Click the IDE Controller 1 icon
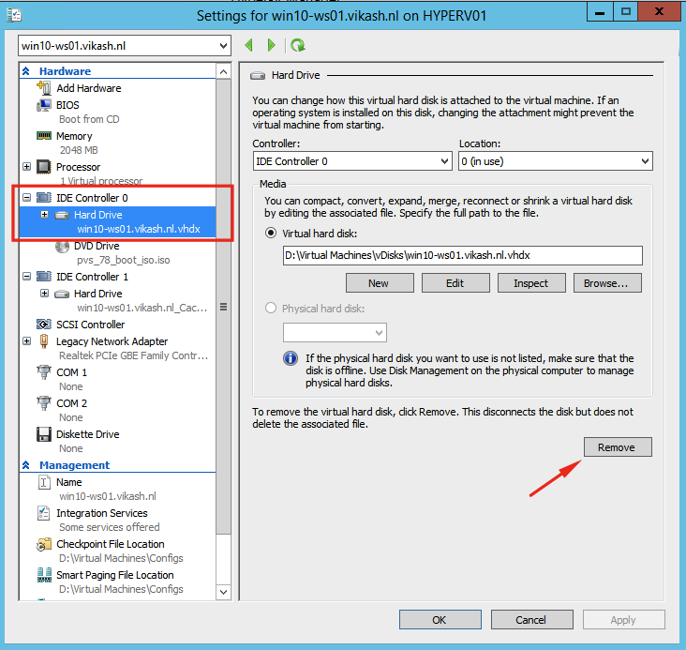Image resolution: width=686 pixels, height=650 pixels. pyautogui.click(x=44, y=277)
